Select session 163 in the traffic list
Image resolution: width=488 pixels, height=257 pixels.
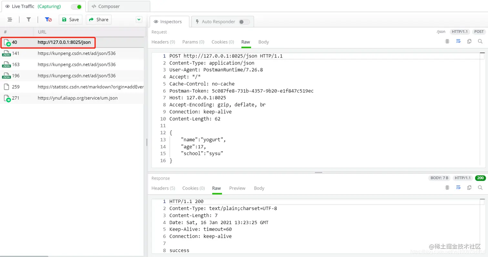(72, 64)
